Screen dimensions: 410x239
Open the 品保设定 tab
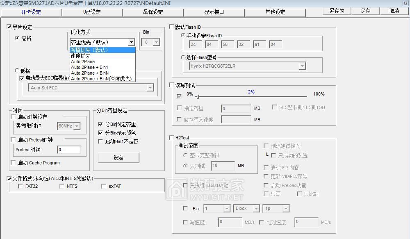coord(153,12)
